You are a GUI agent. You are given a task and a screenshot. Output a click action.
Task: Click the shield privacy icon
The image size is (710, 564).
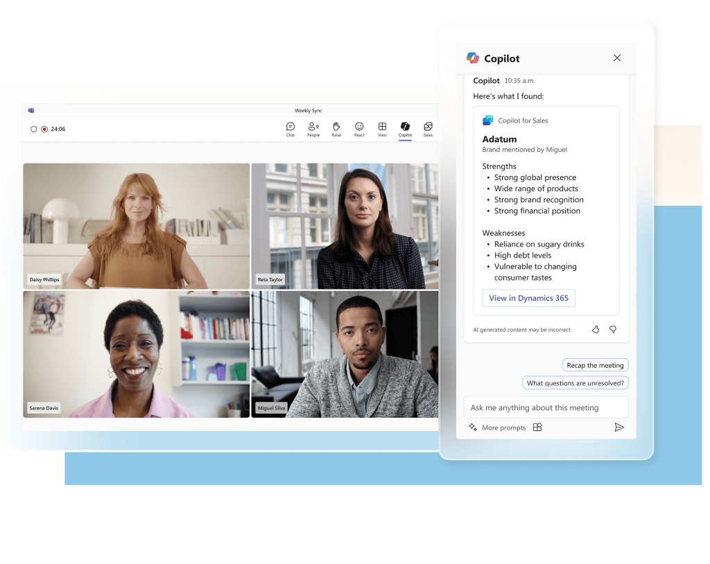coord(33,129)
